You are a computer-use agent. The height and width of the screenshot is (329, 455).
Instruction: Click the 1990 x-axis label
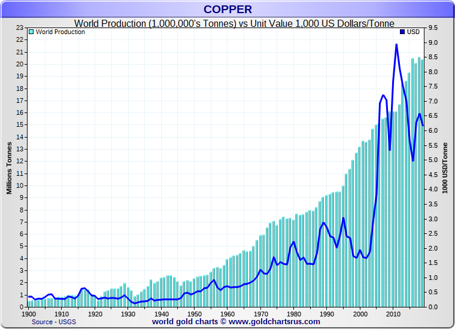[x=327, y=314]
